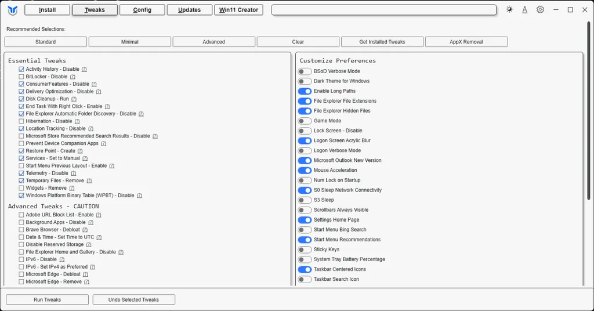
Task: Click the WinUtil logo icon
Action: click(x=13, y=10)
